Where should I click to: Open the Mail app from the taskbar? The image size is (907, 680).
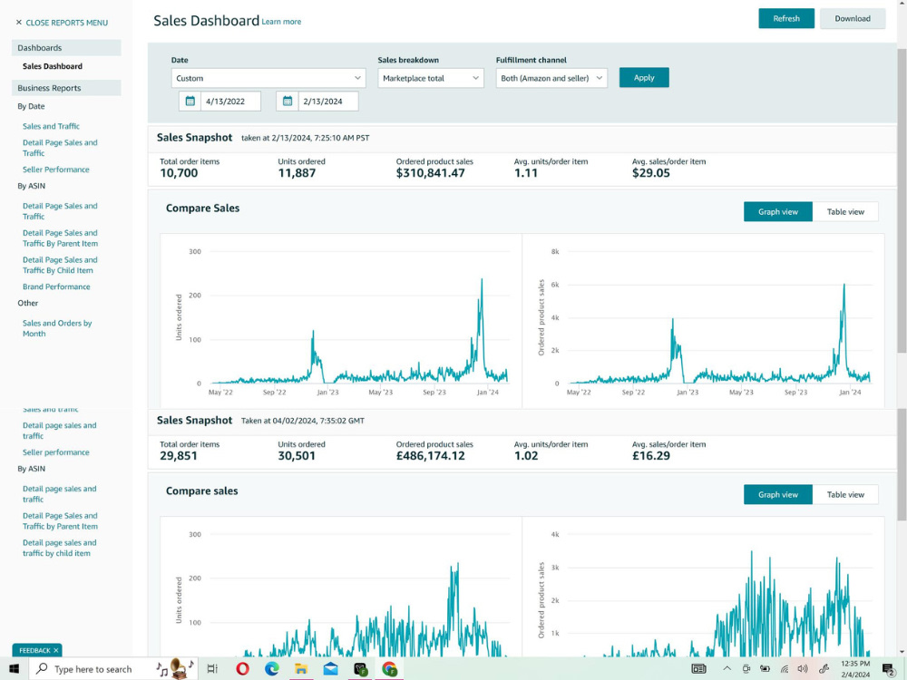[330, 668]
